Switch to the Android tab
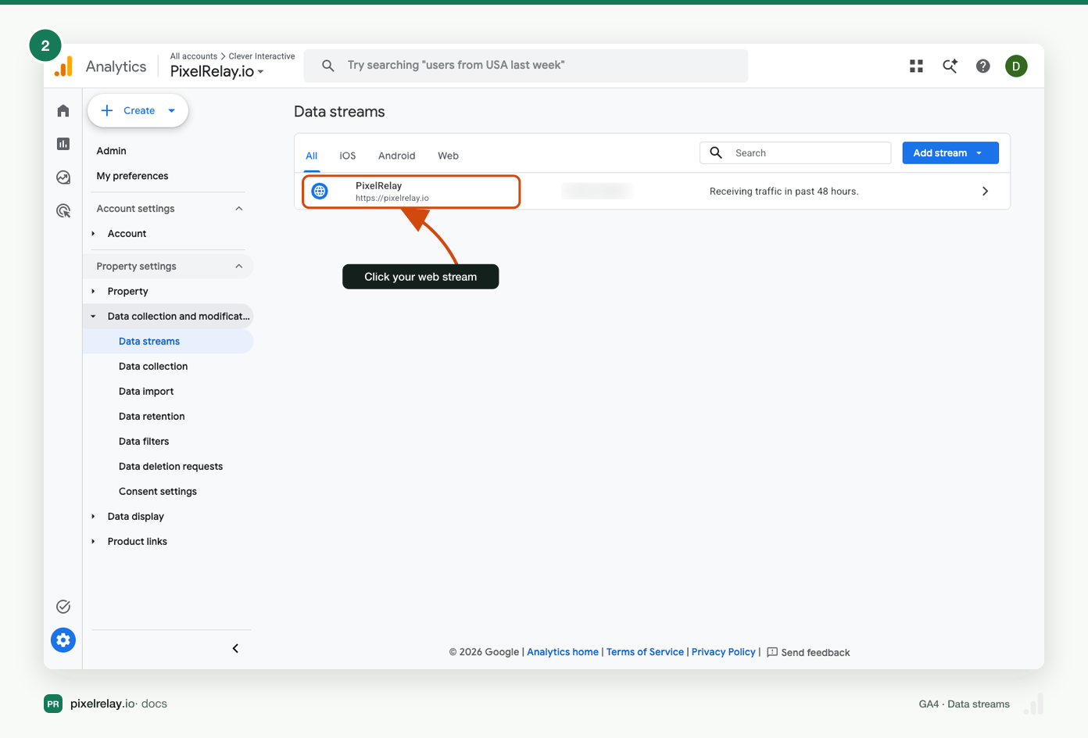The image size is (1088, 738). [397, 156]
